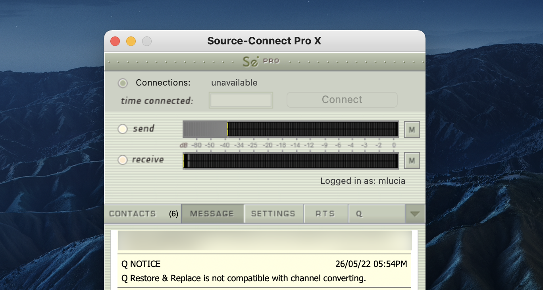Click the receive level meter
Screen dimensions: 543x290
point(291,161)
